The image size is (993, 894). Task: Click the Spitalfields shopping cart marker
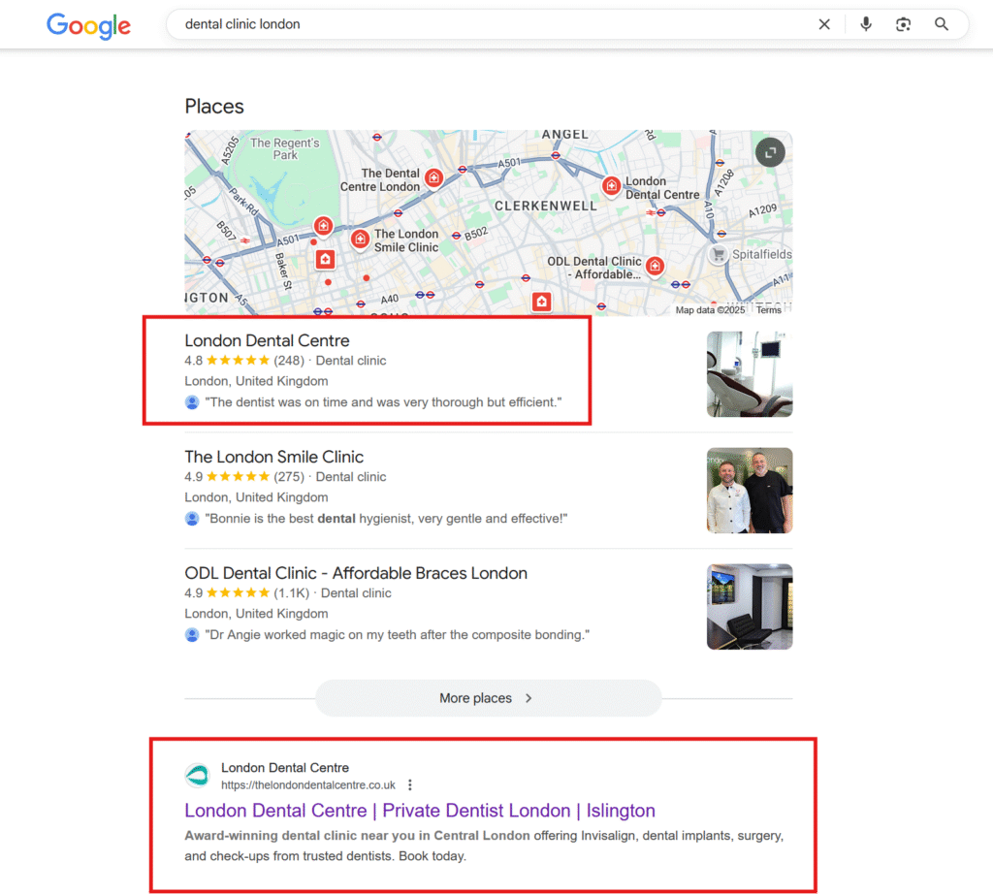coord(718,254)
